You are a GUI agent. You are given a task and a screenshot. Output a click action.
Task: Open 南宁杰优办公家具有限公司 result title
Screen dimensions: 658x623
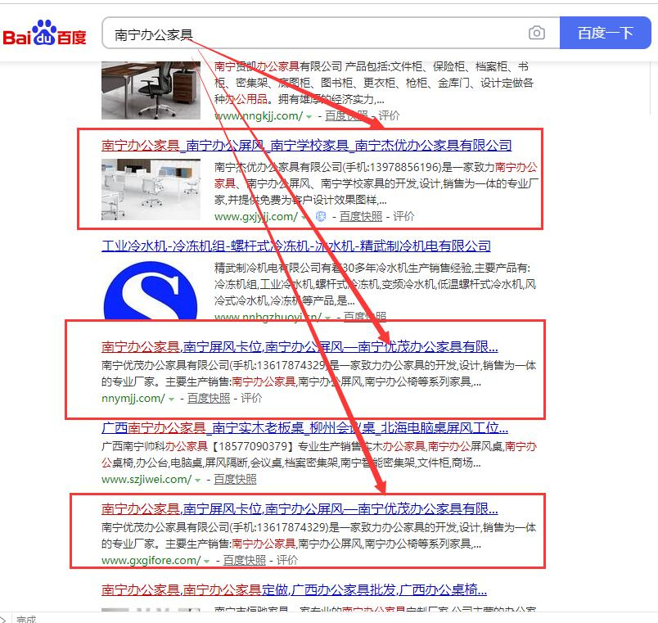click(x=306, y=145)
